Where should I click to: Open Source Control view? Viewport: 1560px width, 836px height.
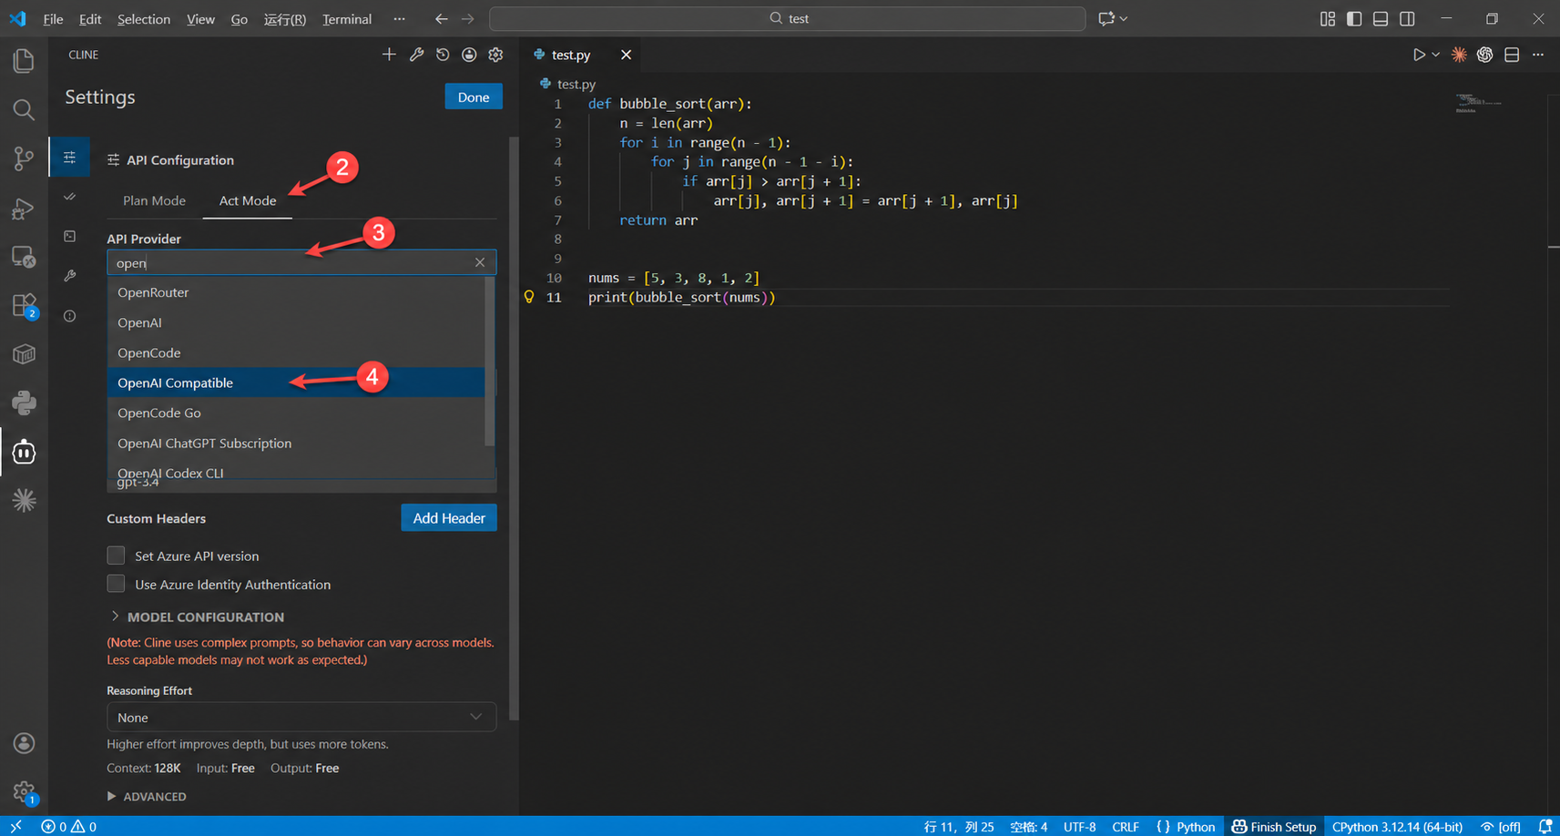click(x=24, y=158)
